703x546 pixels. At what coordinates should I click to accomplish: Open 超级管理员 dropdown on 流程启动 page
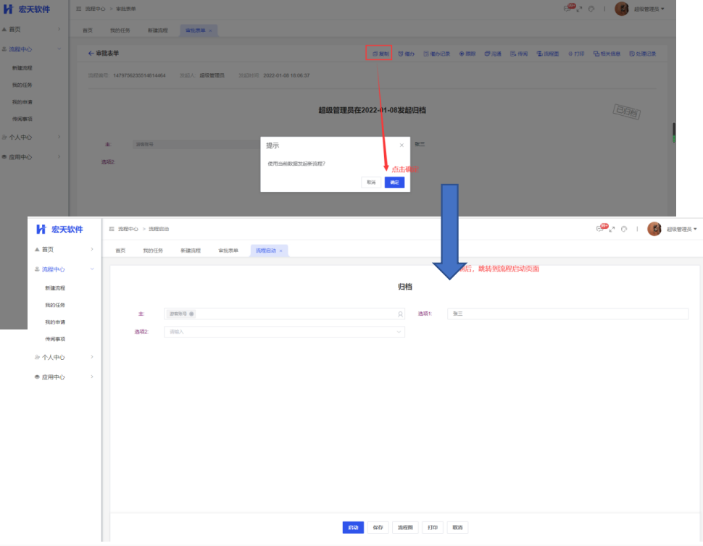pos(682,230)
